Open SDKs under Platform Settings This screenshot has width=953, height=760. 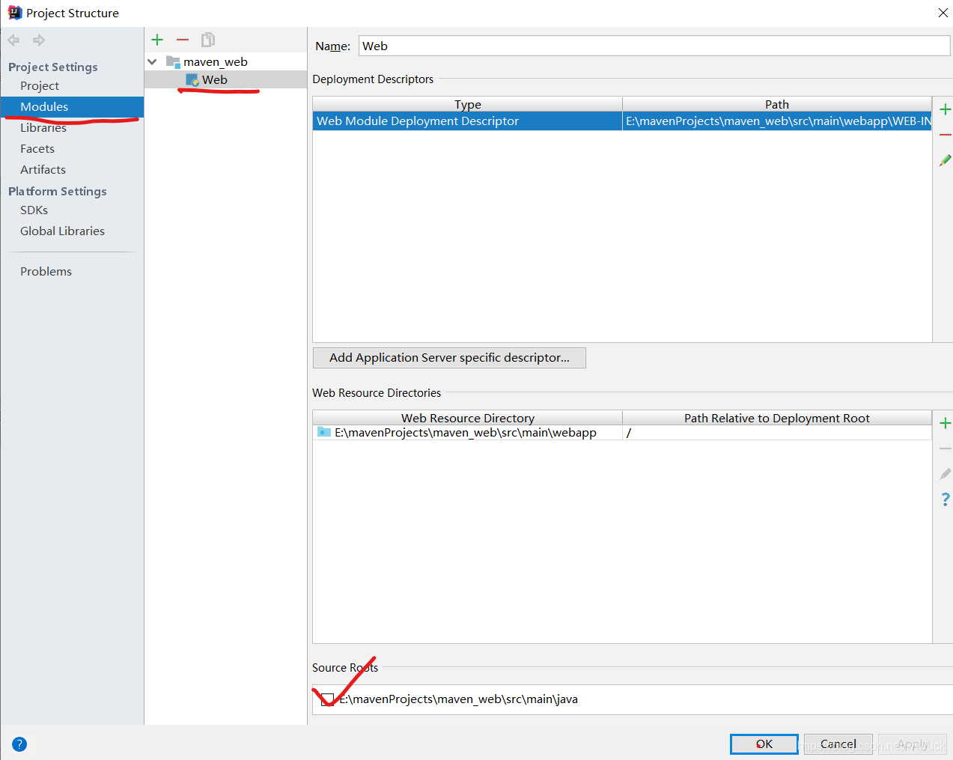pyautogui.click(x=34, y=210)
